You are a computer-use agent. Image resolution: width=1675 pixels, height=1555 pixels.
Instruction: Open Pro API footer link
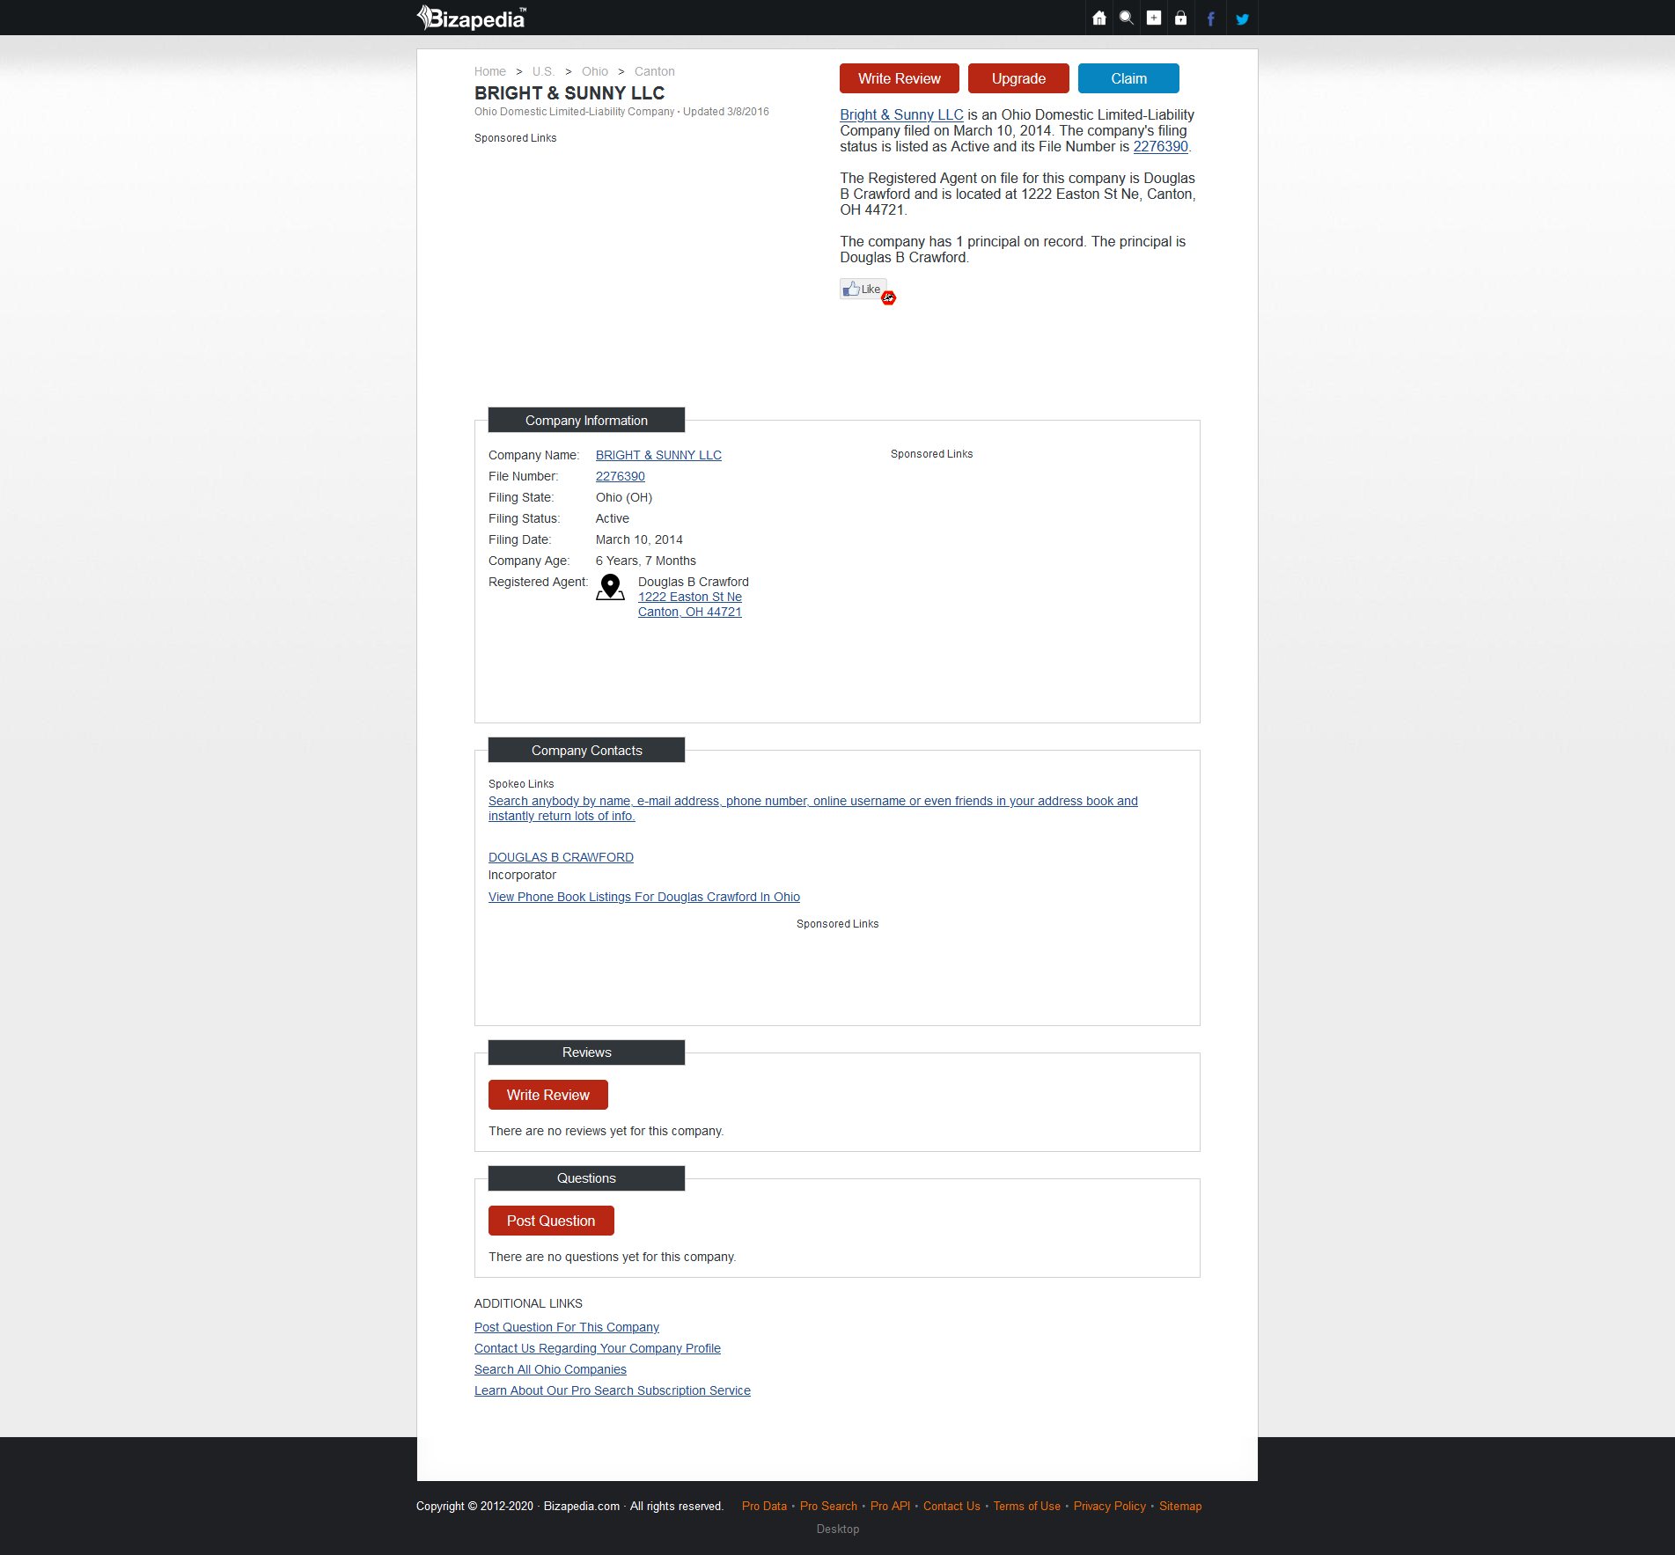coord(890,1506)
